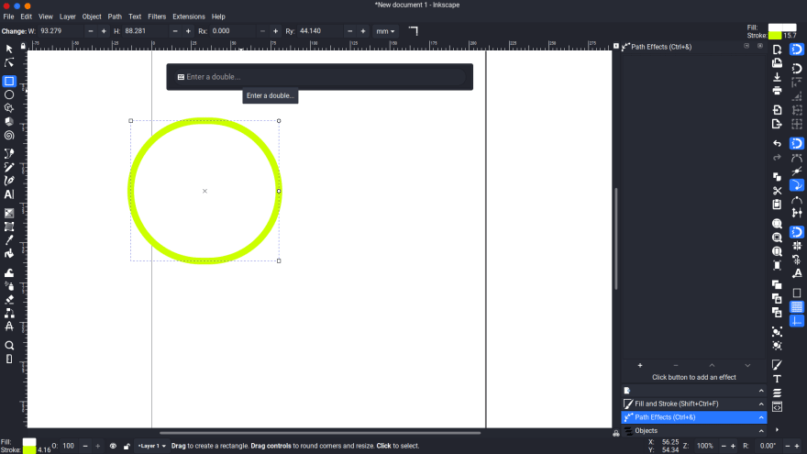Select the Gradient tool

click(x=9, y=213)
